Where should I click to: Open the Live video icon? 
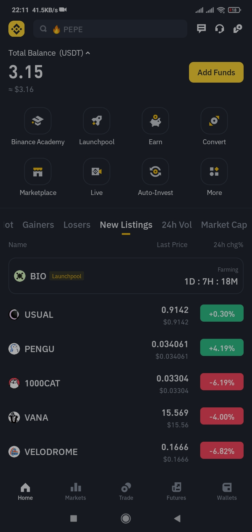[97, 171]
